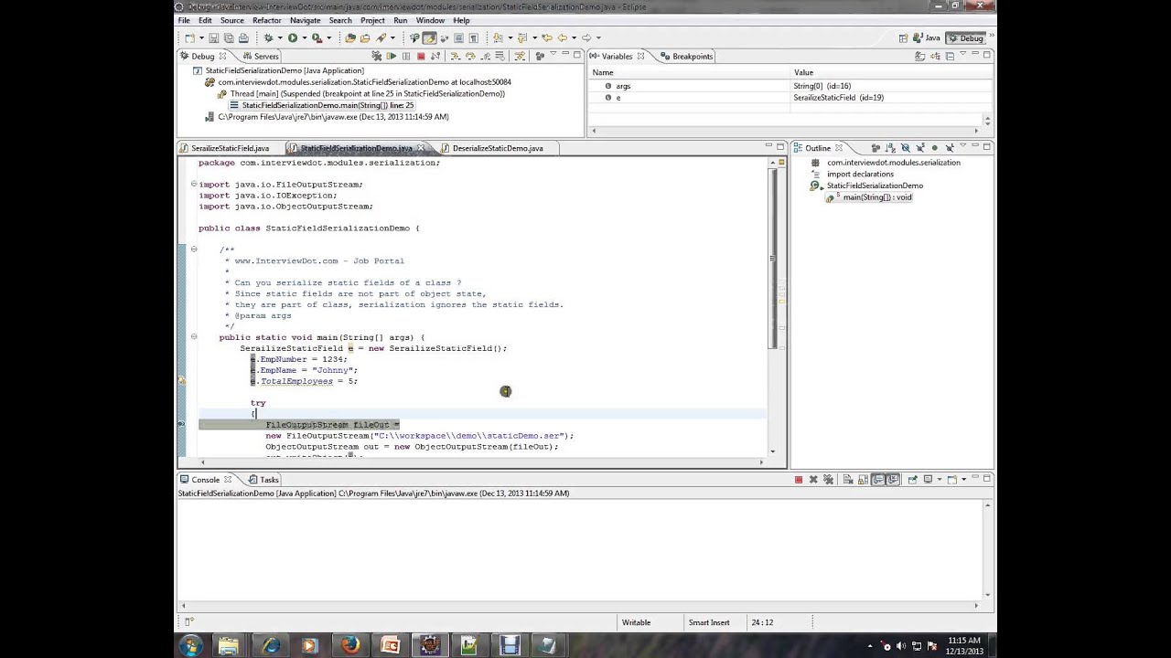Open the Refactor menu
Image resolution: width=1171 pixels, height=658 pixels.
click(x=266, y=20)
